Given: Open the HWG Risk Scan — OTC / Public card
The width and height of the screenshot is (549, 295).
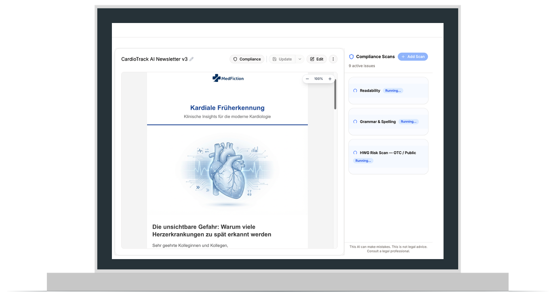Looking at the screenshot, I should tap(388, 157).
